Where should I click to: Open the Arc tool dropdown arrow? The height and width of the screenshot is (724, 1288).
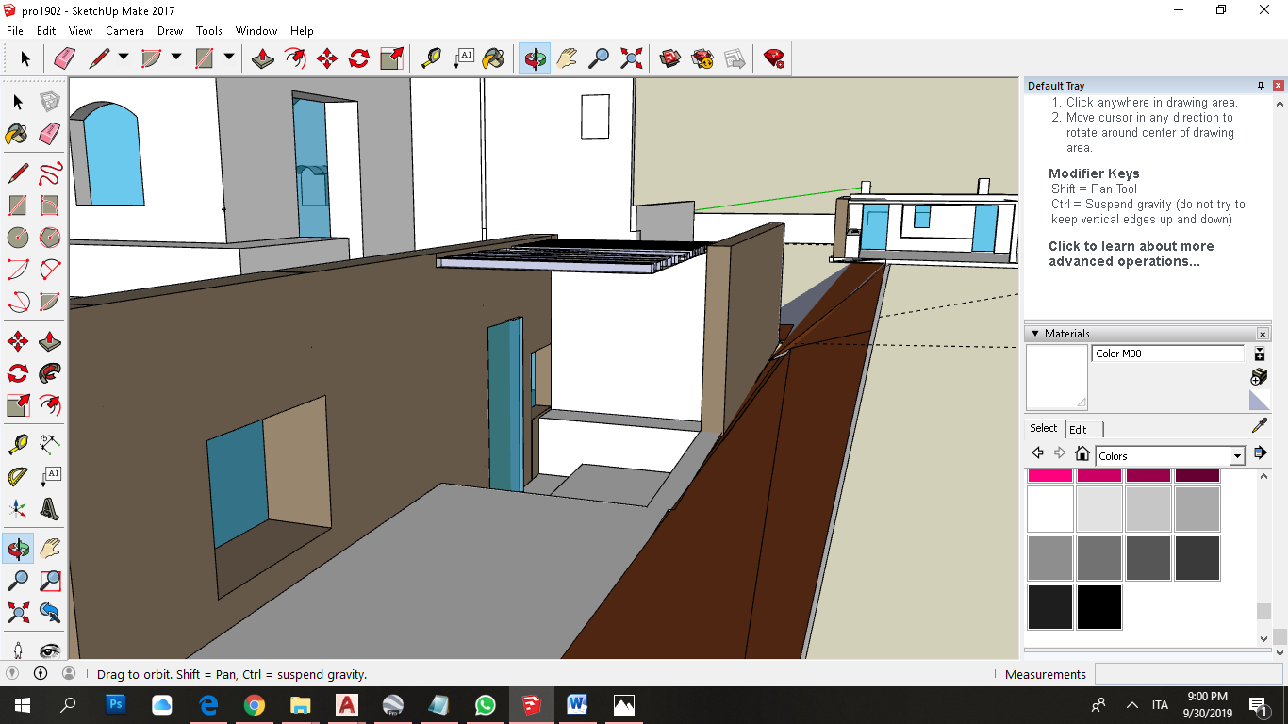176,58
